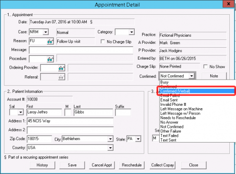The width and height of the screenshot is (236, 174).
Task: Expand the State dropdown arrow
Action: [x=138, y=139]
